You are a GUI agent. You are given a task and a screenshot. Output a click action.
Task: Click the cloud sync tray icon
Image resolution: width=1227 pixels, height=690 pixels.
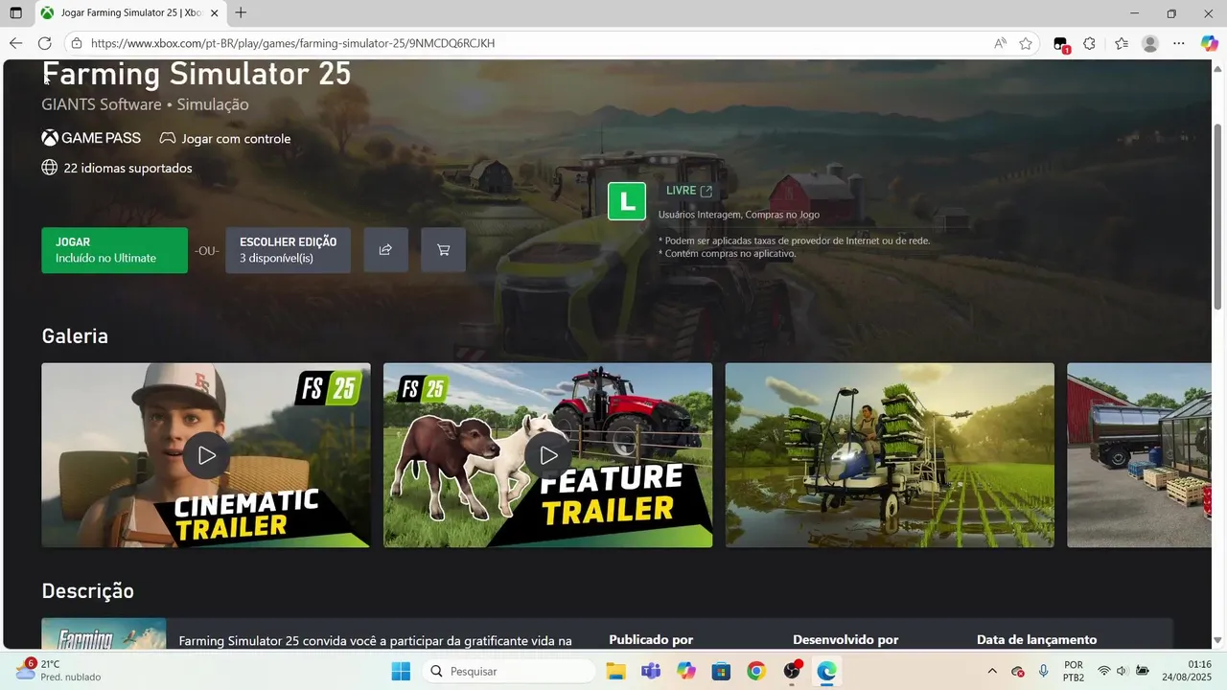pyautogui.click(x=1018, y=671)
